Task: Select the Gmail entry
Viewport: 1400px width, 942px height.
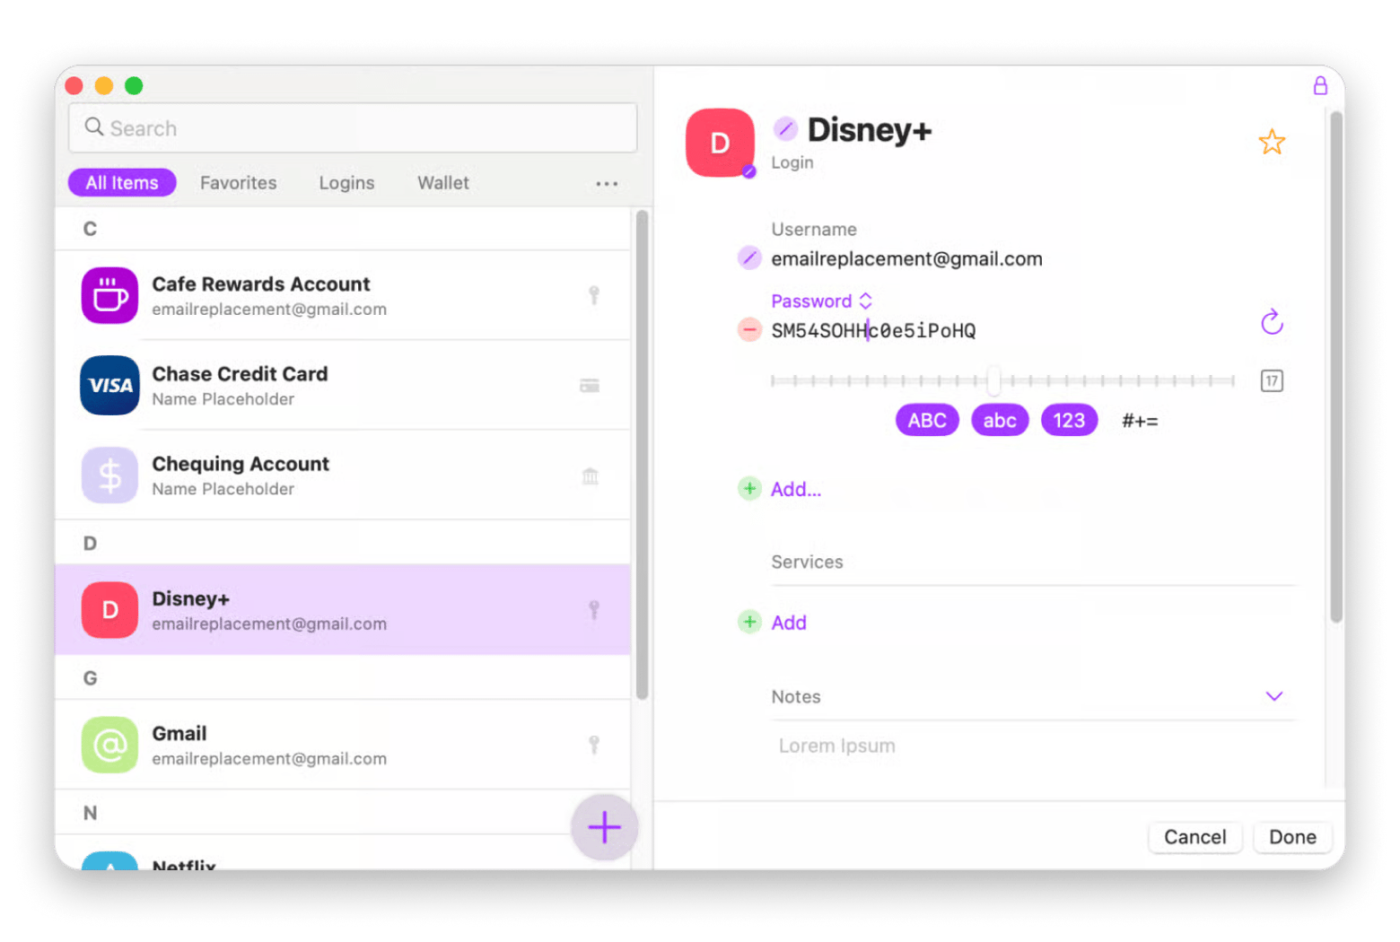Action: pos(343,745)
